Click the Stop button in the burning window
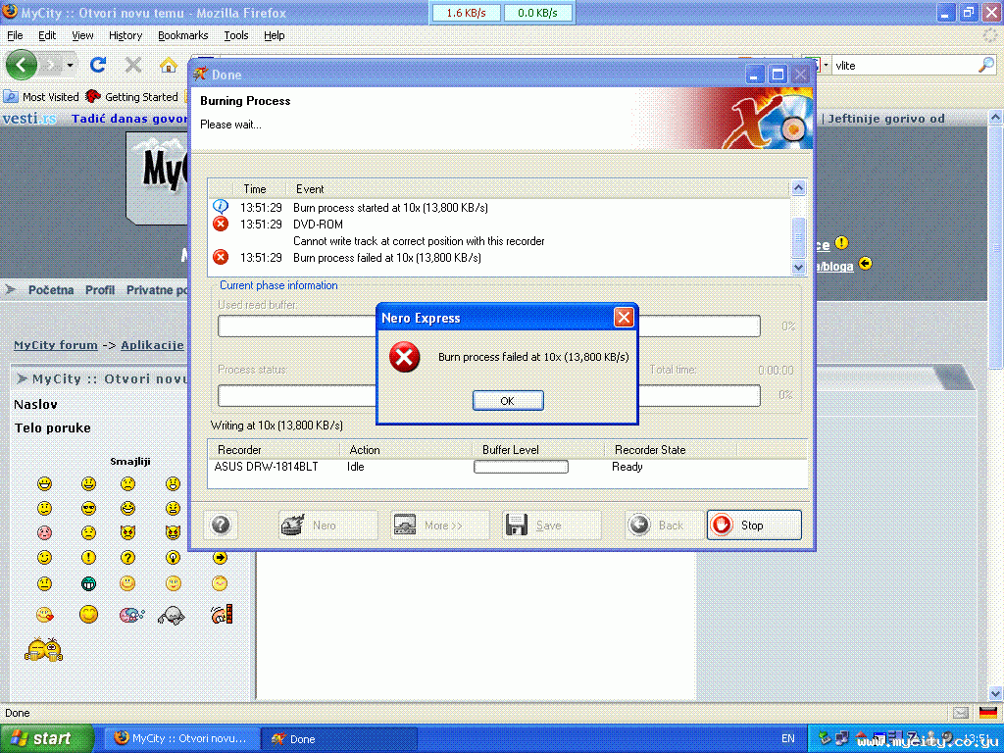 tap(754, 526)
